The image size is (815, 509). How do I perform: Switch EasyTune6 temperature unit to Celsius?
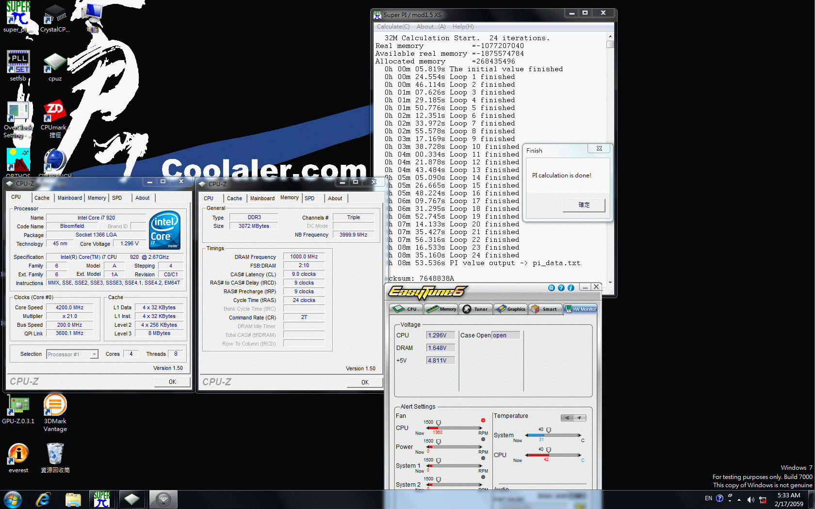pyautogui.click(x=567, y=418)
